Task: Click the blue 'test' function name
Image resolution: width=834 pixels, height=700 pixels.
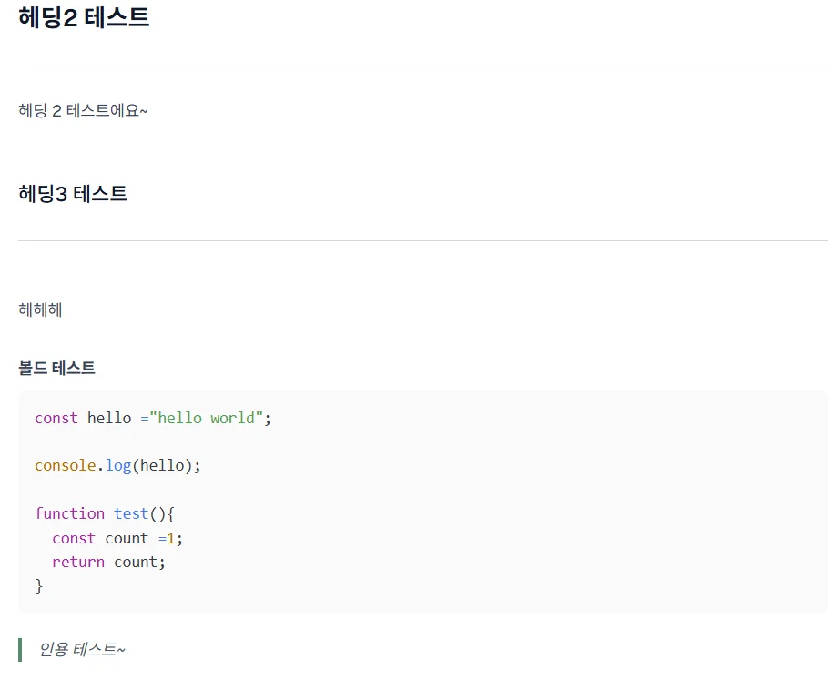Action: pyautogui.click(x=131, y=513)
